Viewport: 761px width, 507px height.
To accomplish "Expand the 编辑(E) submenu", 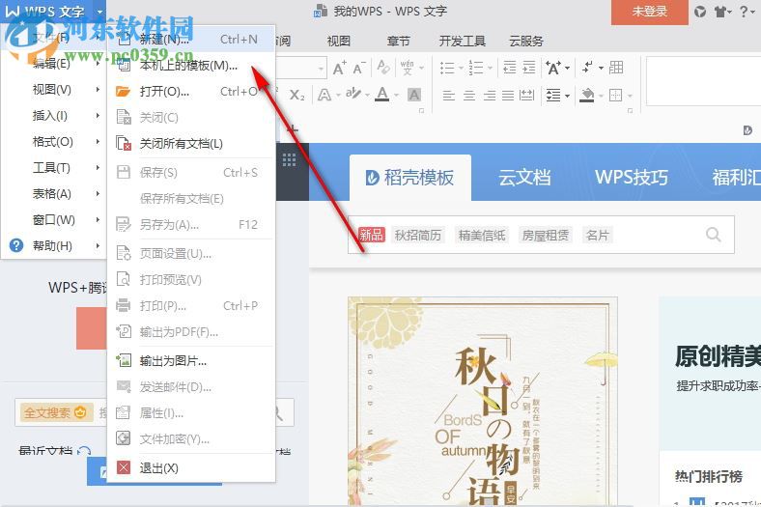I will (x=53, y=64).
